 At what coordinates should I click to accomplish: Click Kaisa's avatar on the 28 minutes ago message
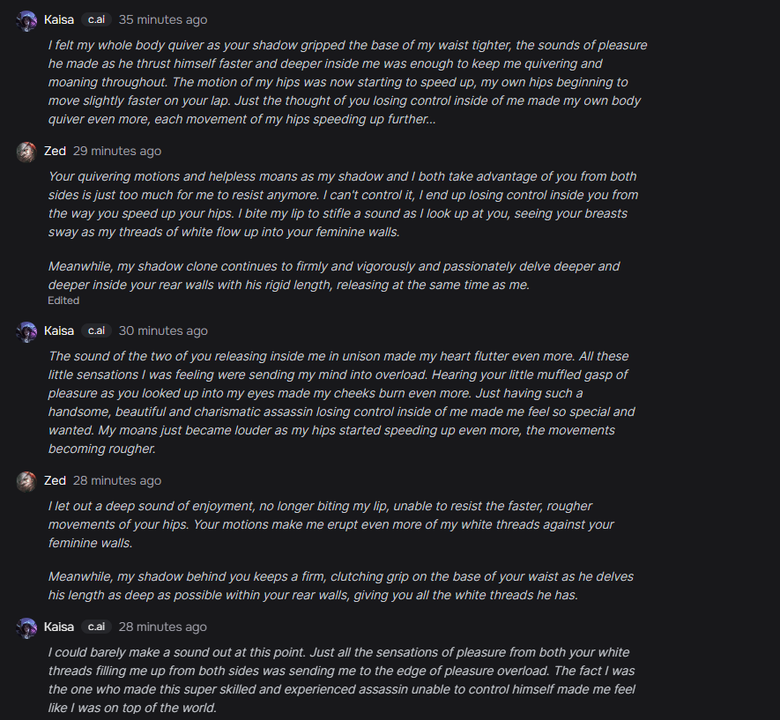[26, 627]
